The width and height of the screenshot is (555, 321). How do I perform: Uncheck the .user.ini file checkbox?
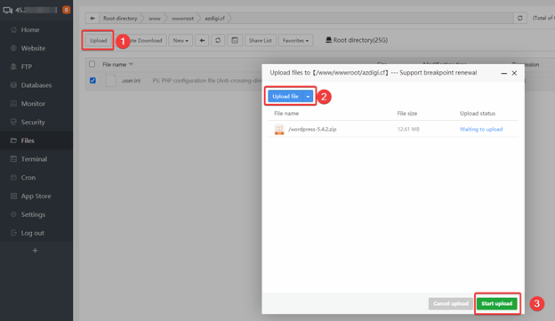[92, 81]
